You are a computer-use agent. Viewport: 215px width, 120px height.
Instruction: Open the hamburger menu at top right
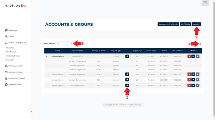click(205, 3)
